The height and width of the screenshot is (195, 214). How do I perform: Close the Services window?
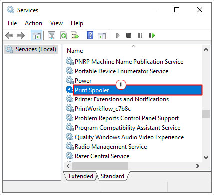[200, 10]
